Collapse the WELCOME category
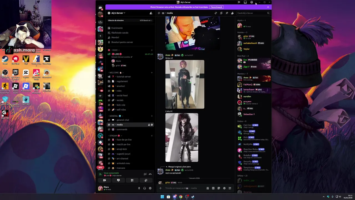The height and width of the screenshot is (200, 355). pos(116,73)
